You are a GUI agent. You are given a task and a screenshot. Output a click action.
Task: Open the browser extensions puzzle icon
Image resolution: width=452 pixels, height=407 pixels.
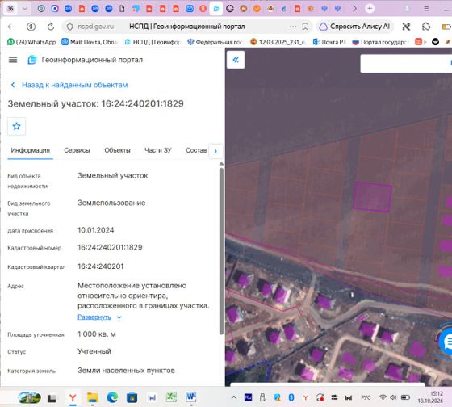[426, 27]
